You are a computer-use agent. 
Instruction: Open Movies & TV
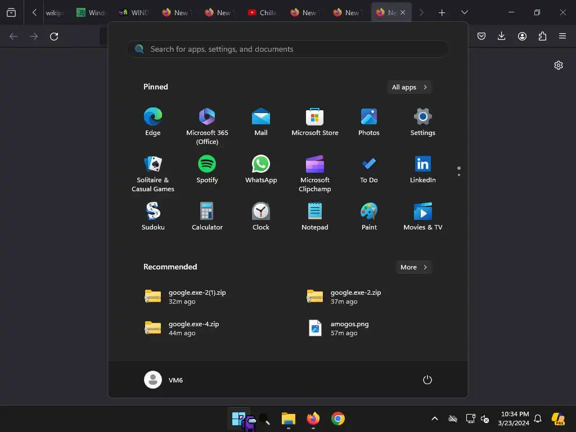(423, 217)
